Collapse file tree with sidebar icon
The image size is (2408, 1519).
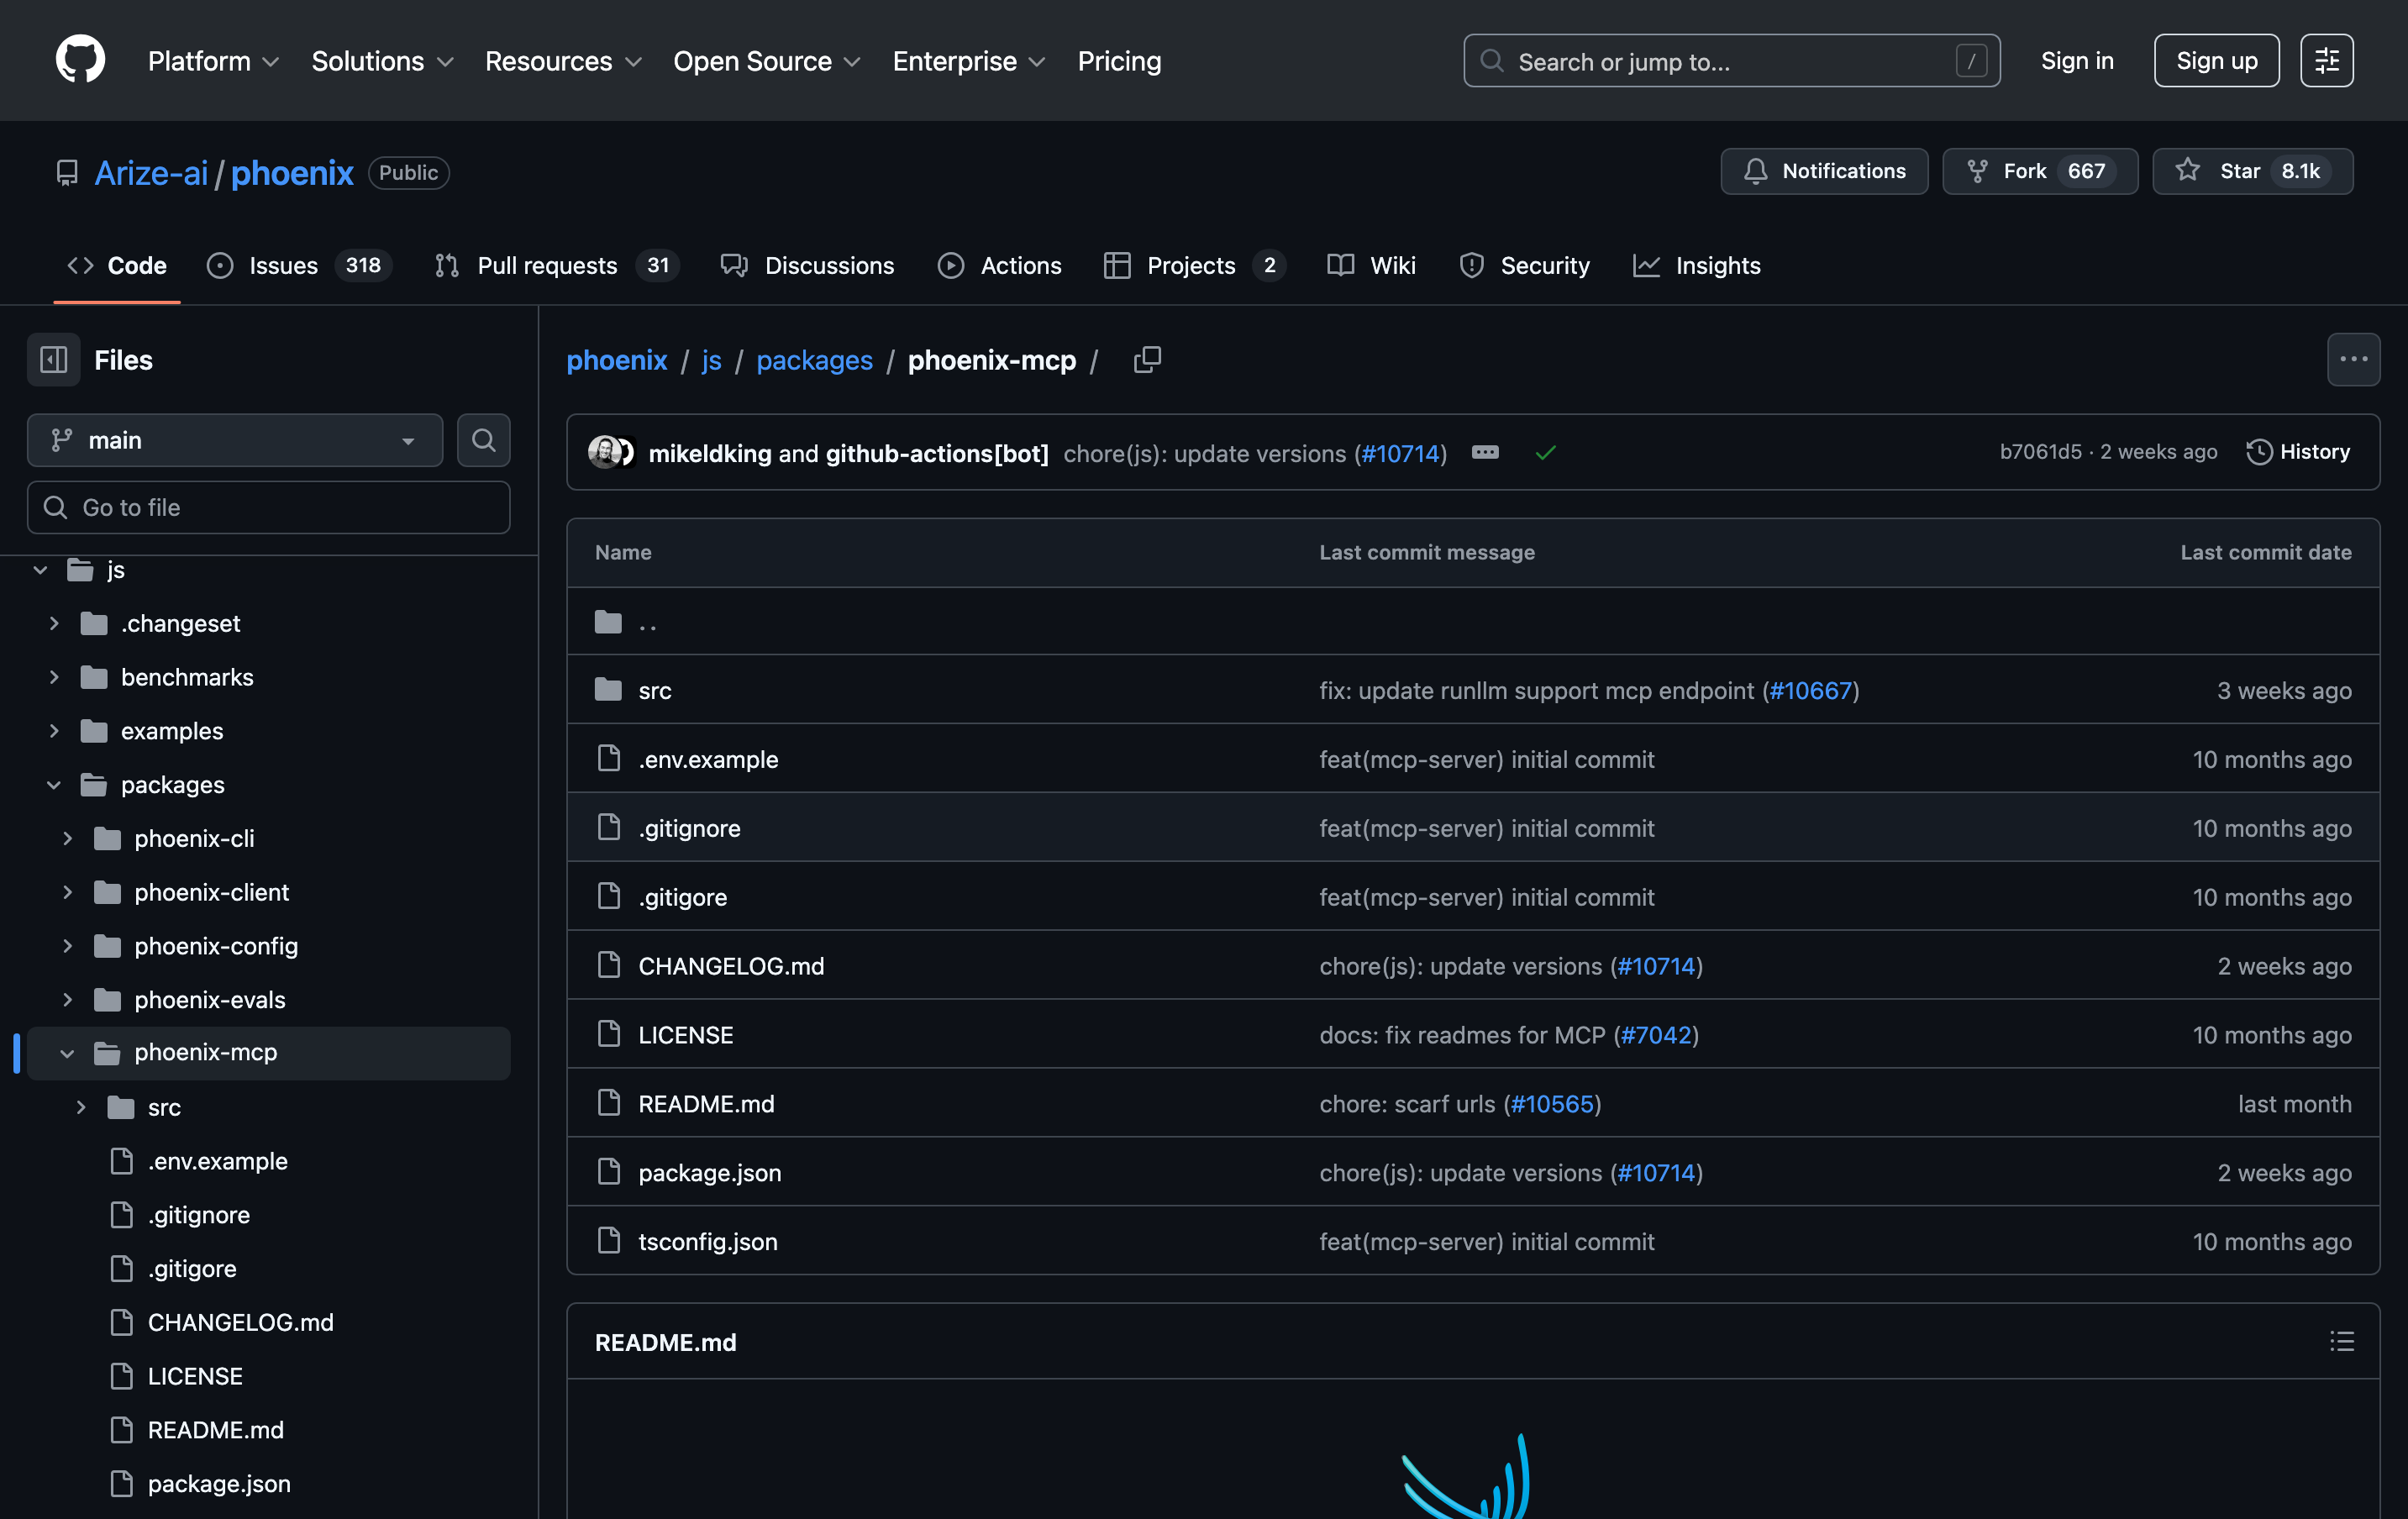[x=53, y=360]
